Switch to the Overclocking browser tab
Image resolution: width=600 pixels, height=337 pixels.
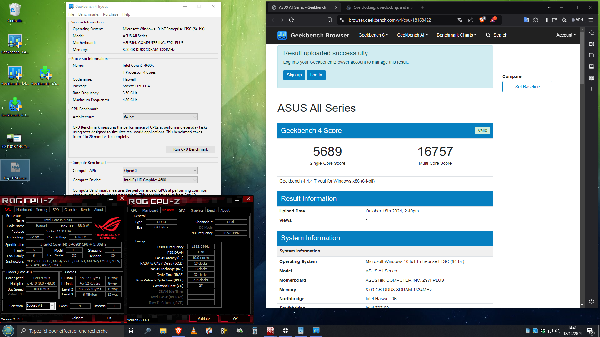click(x=380, y=7)
